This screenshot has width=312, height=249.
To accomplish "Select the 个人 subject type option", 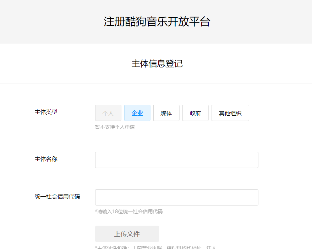I will click(108, 113).
